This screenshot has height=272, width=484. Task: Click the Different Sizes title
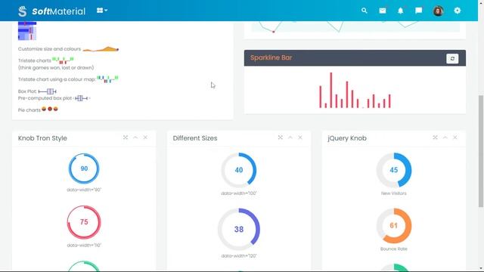point(195,138)
